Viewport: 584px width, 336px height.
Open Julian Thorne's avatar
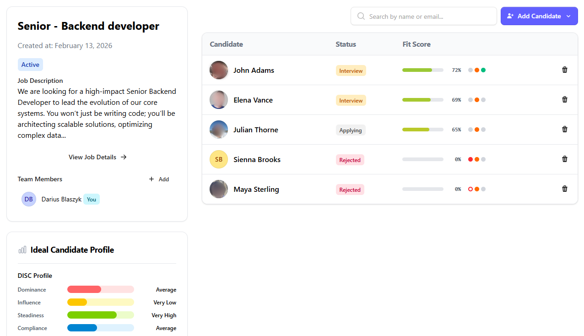pos(219,130)
